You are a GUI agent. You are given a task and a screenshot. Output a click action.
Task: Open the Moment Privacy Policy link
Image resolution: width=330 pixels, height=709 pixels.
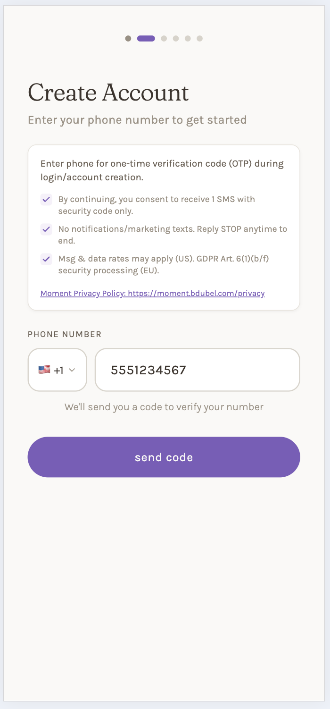point(152,293)
